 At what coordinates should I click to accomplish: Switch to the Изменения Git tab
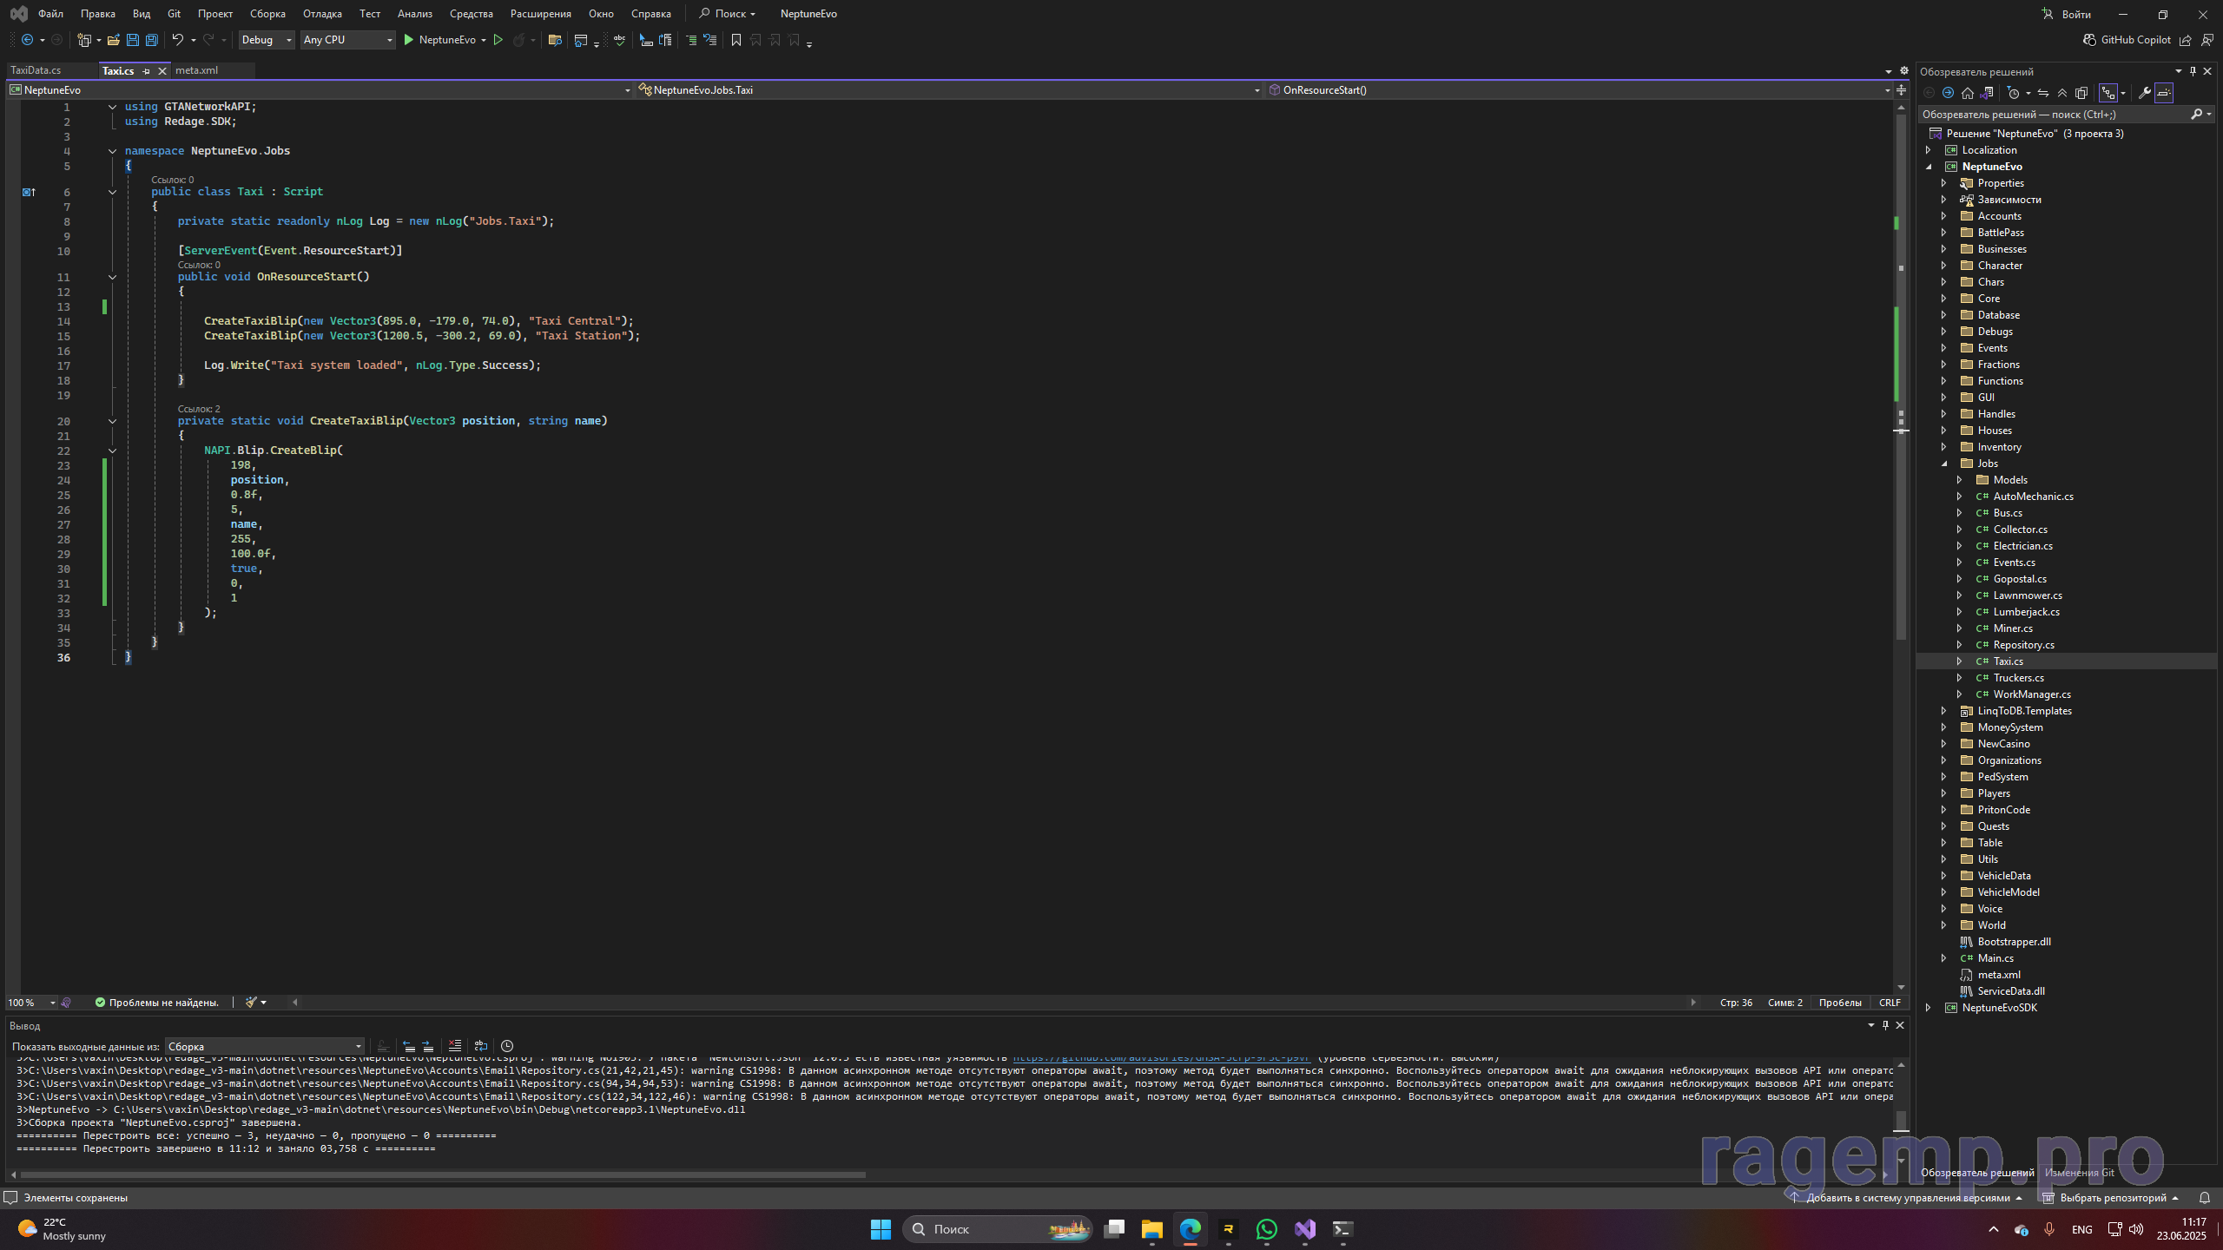(2079, 1173)
